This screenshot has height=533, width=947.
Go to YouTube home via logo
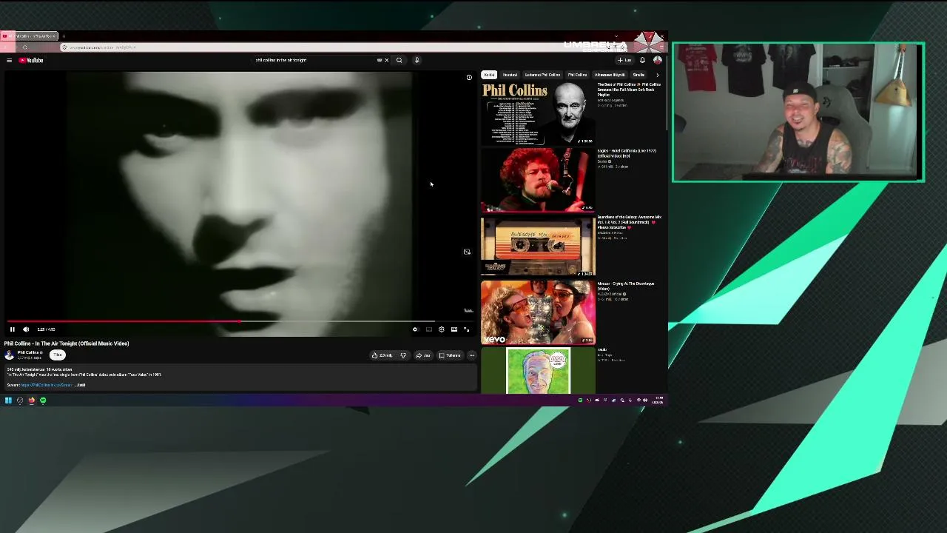tap(31, 60)
